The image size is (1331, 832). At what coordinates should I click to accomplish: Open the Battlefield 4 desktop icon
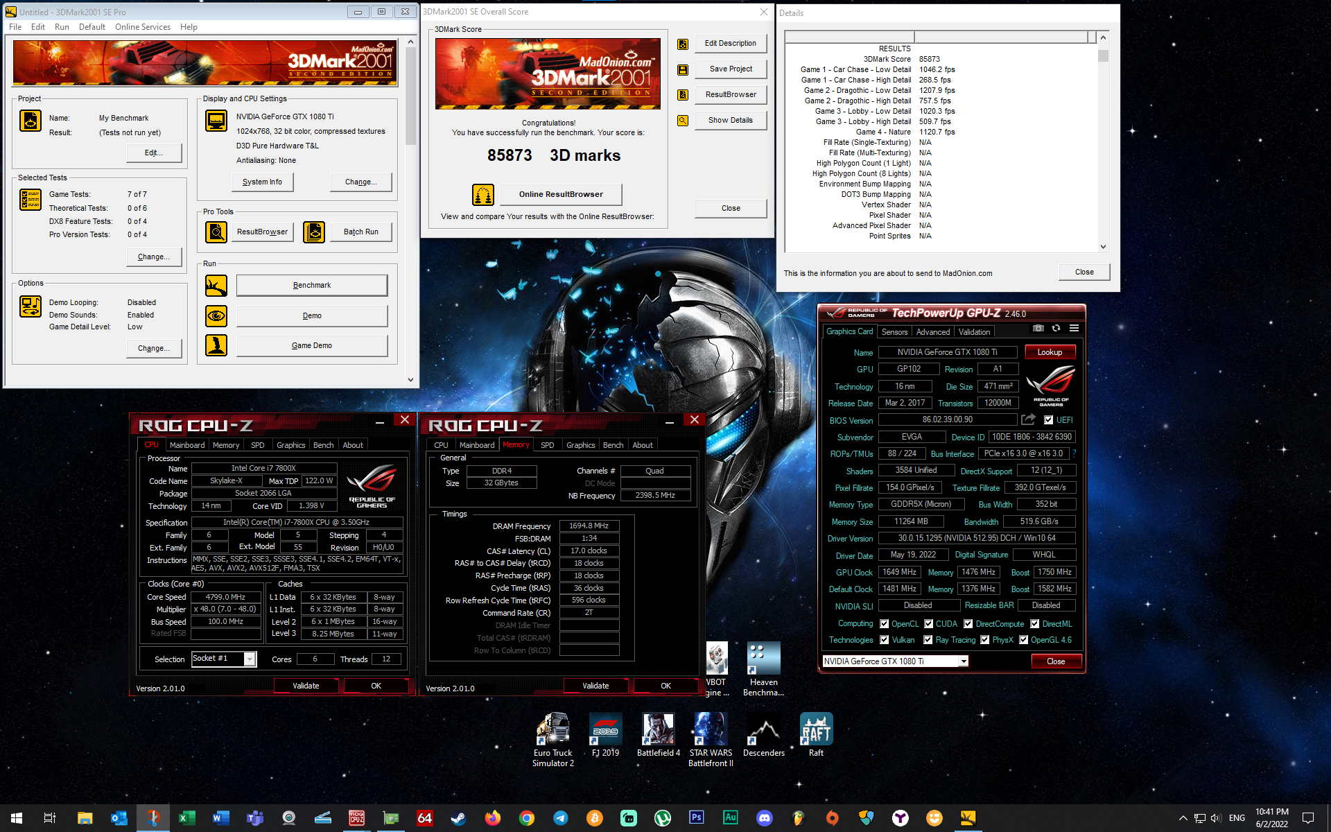pyautogui.click(x=659, y=735)
